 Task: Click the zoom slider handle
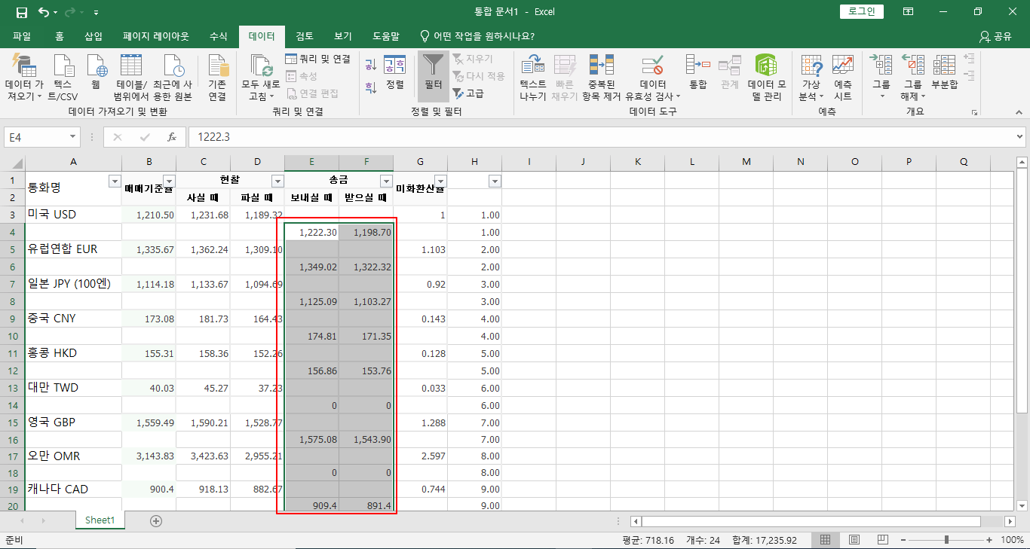coord(946,540)
